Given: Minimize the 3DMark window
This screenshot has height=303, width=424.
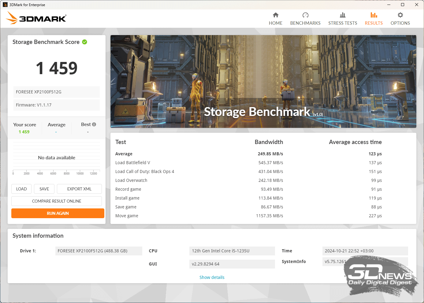Looking at the screenshot, I should coord(389,5).
